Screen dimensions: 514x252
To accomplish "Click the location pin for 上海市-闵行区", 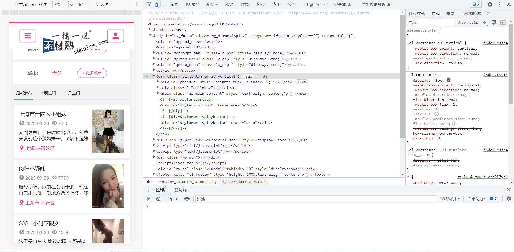I will click(22, 203).
